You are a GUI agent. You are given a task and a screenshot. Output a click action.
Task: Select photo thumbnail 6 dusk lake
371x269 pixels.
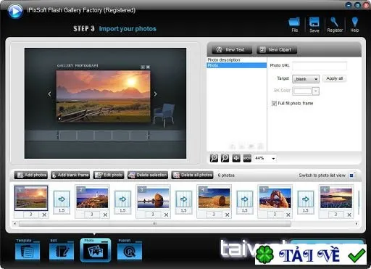click(x=336, y=198)
